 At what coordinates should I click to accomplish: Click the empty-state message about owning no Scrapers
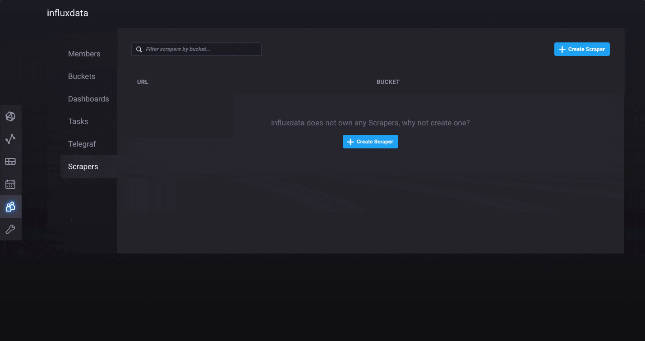point(370,123)
